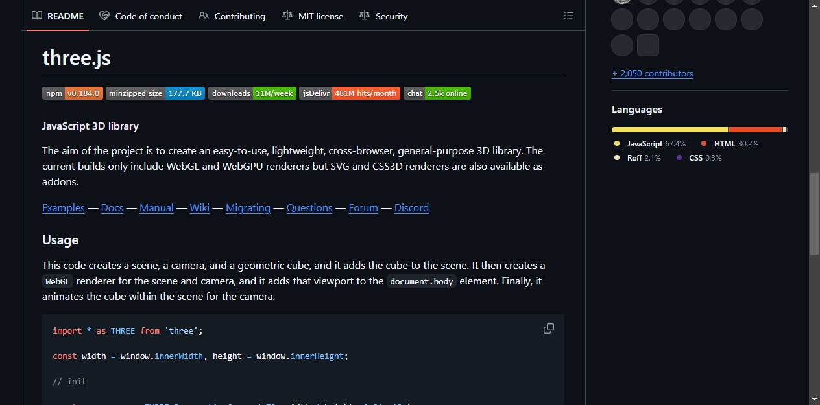This screenshot has width=820, height=405.
Task: Open the Discord link
Action: click(411, 208)
